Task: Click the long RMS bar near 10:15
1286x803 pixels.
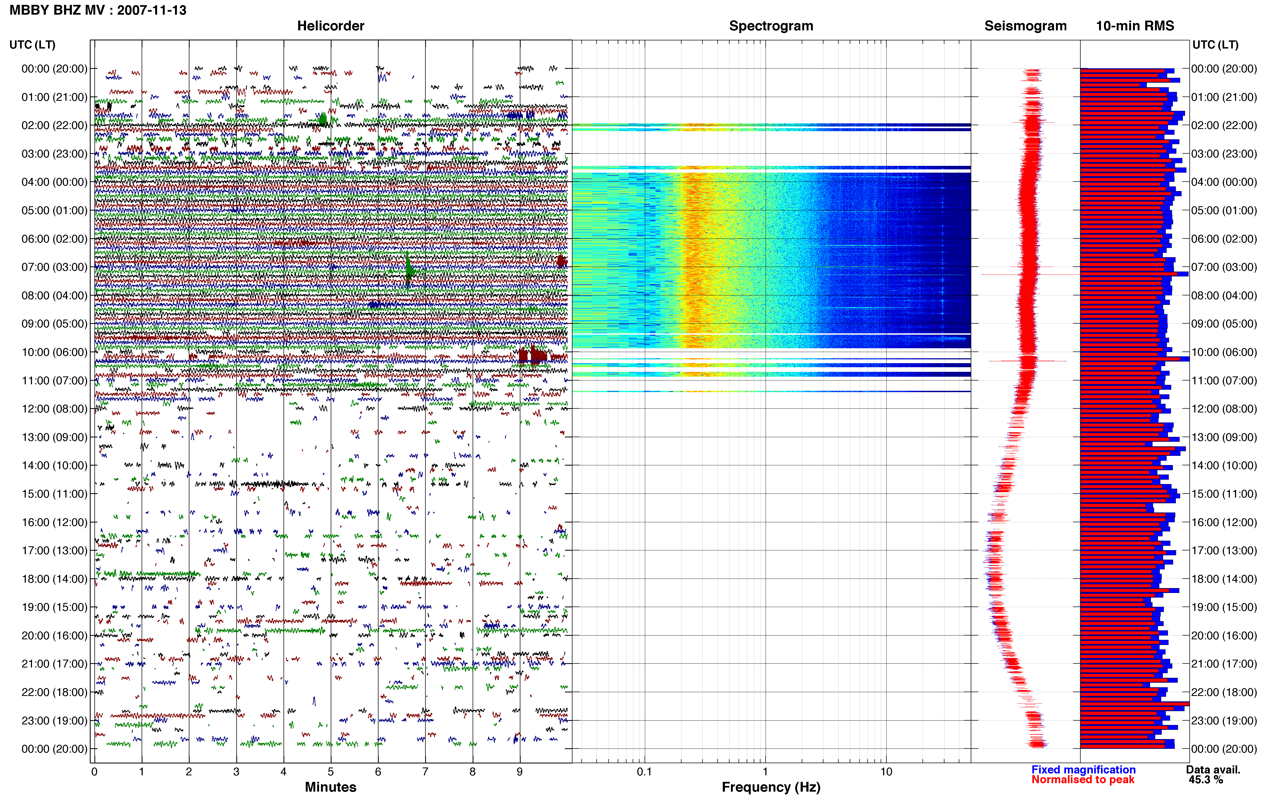Action: 1135,359
